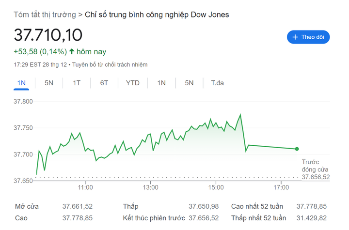Click the Trước đóng cửa 37.656,52 chart label
This screenshot has width=349, height=230.
315,169
